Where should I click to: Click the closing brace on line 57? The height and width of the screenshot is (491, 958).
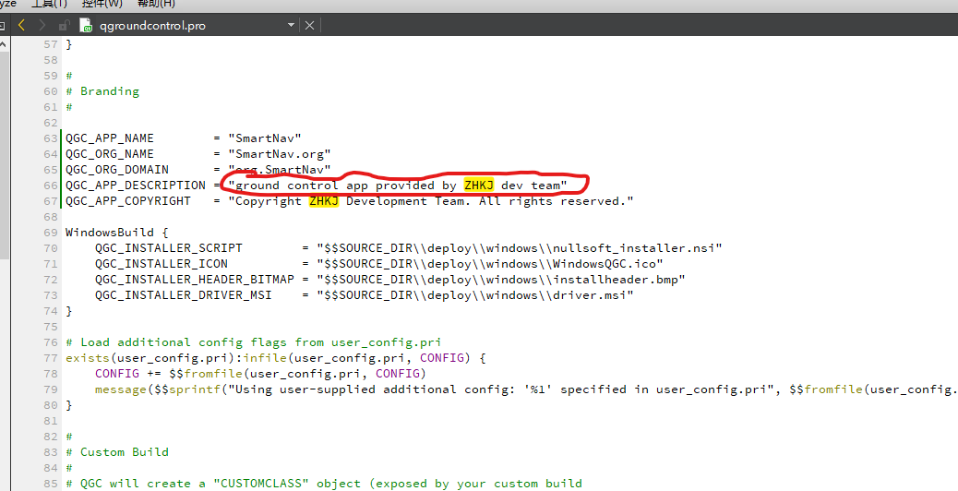[69, 44]
